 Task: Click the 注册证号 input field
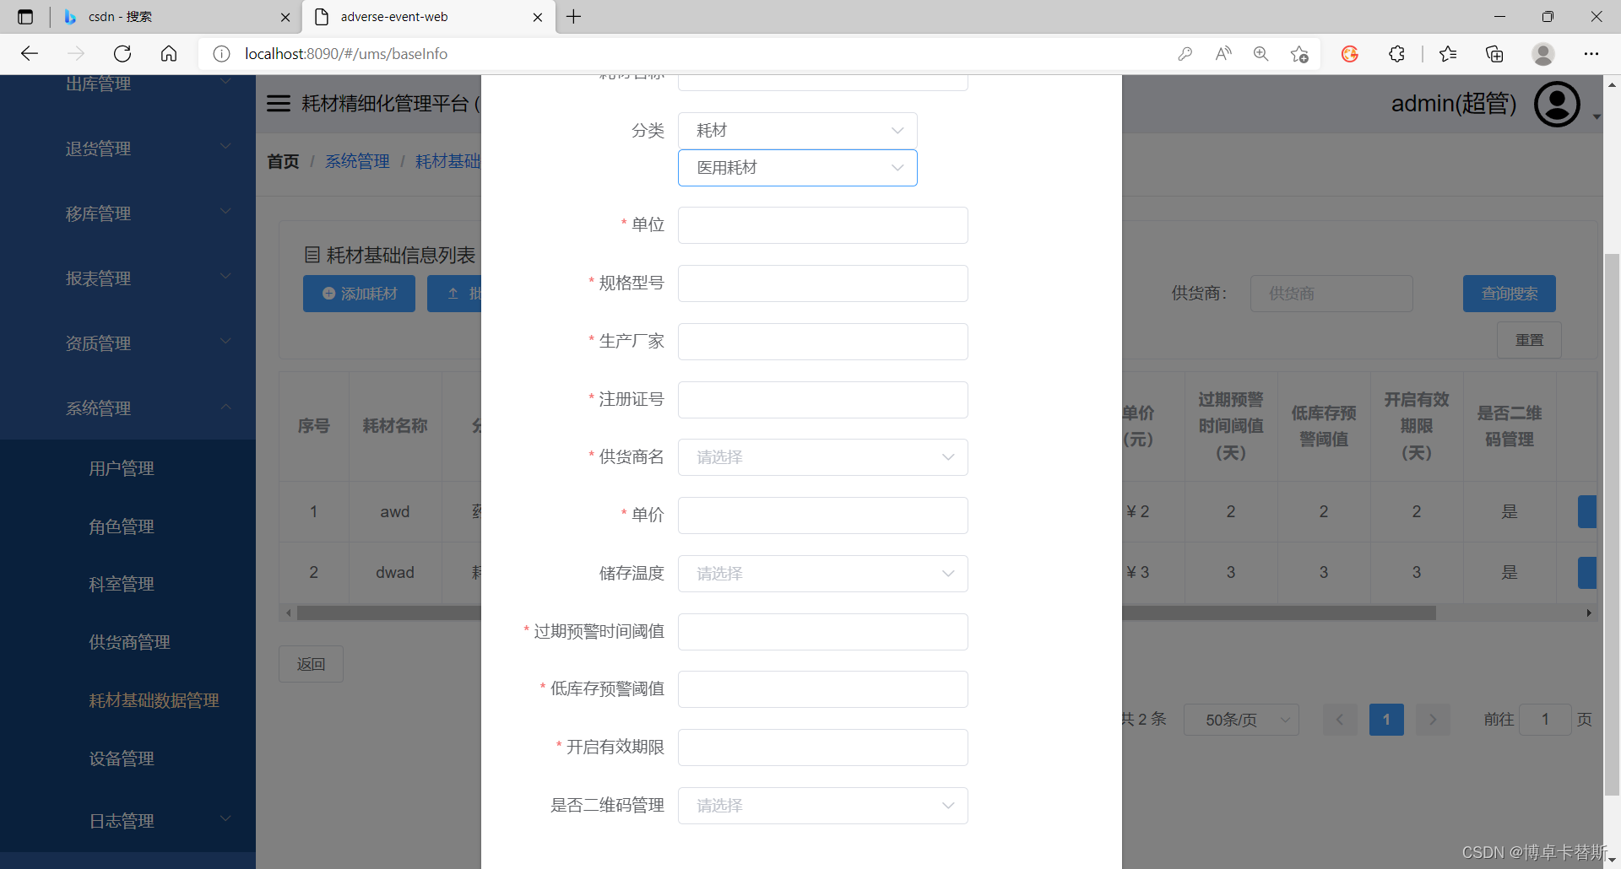(822, 400)
